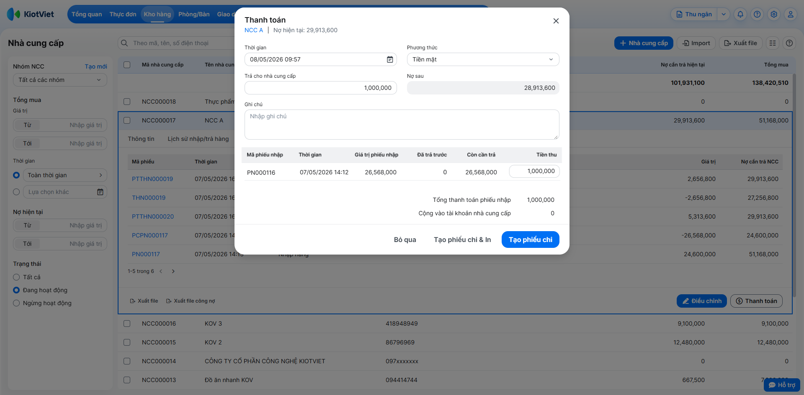
Task: Switch to Lịch sử nhập/trả hàng tab
Action: point(198,139)
